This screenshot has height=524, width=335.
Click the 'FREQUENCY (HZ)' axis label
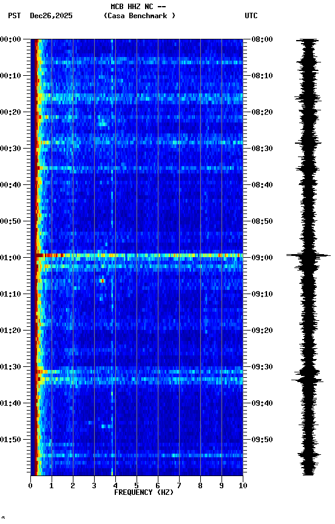[x=144, y=492]
